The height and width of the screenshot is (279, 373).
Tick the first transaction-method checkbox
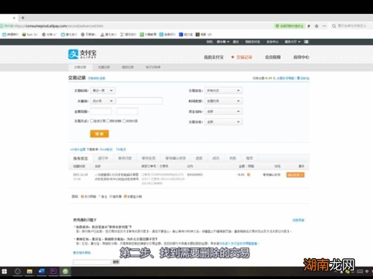pyautogui.click(x=92, y=121)
